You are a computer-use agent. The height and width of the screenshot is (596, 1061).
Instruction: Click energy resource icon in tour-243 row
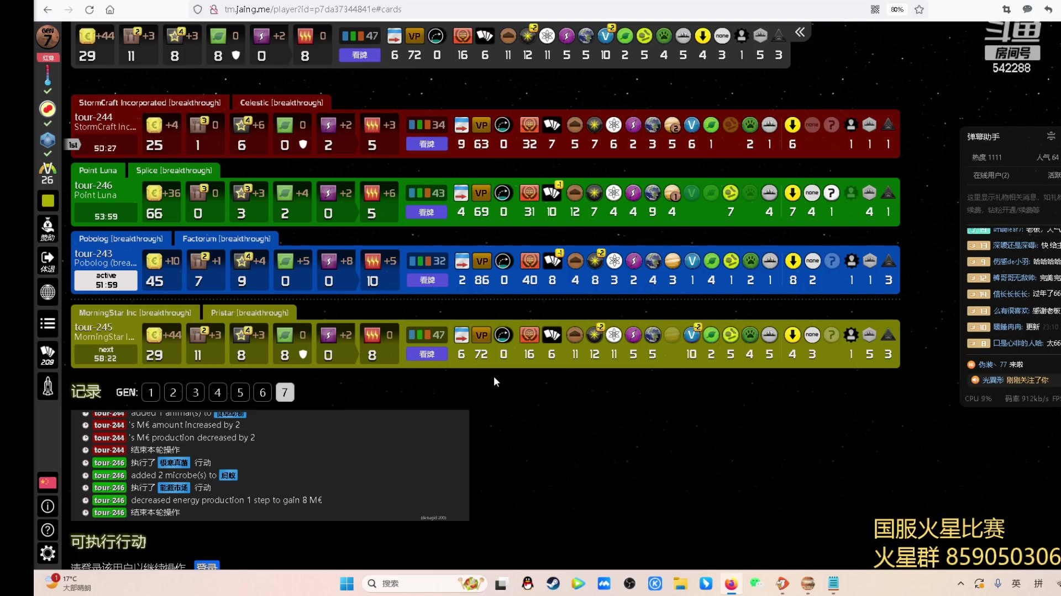328,260
